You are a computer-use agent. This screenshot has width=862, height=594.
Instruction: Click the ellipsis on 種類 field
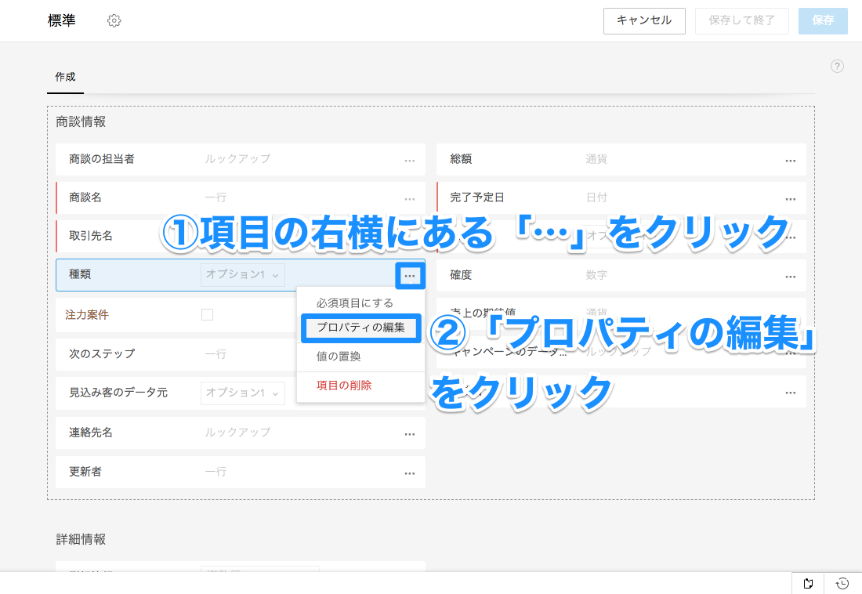(410, 276)
